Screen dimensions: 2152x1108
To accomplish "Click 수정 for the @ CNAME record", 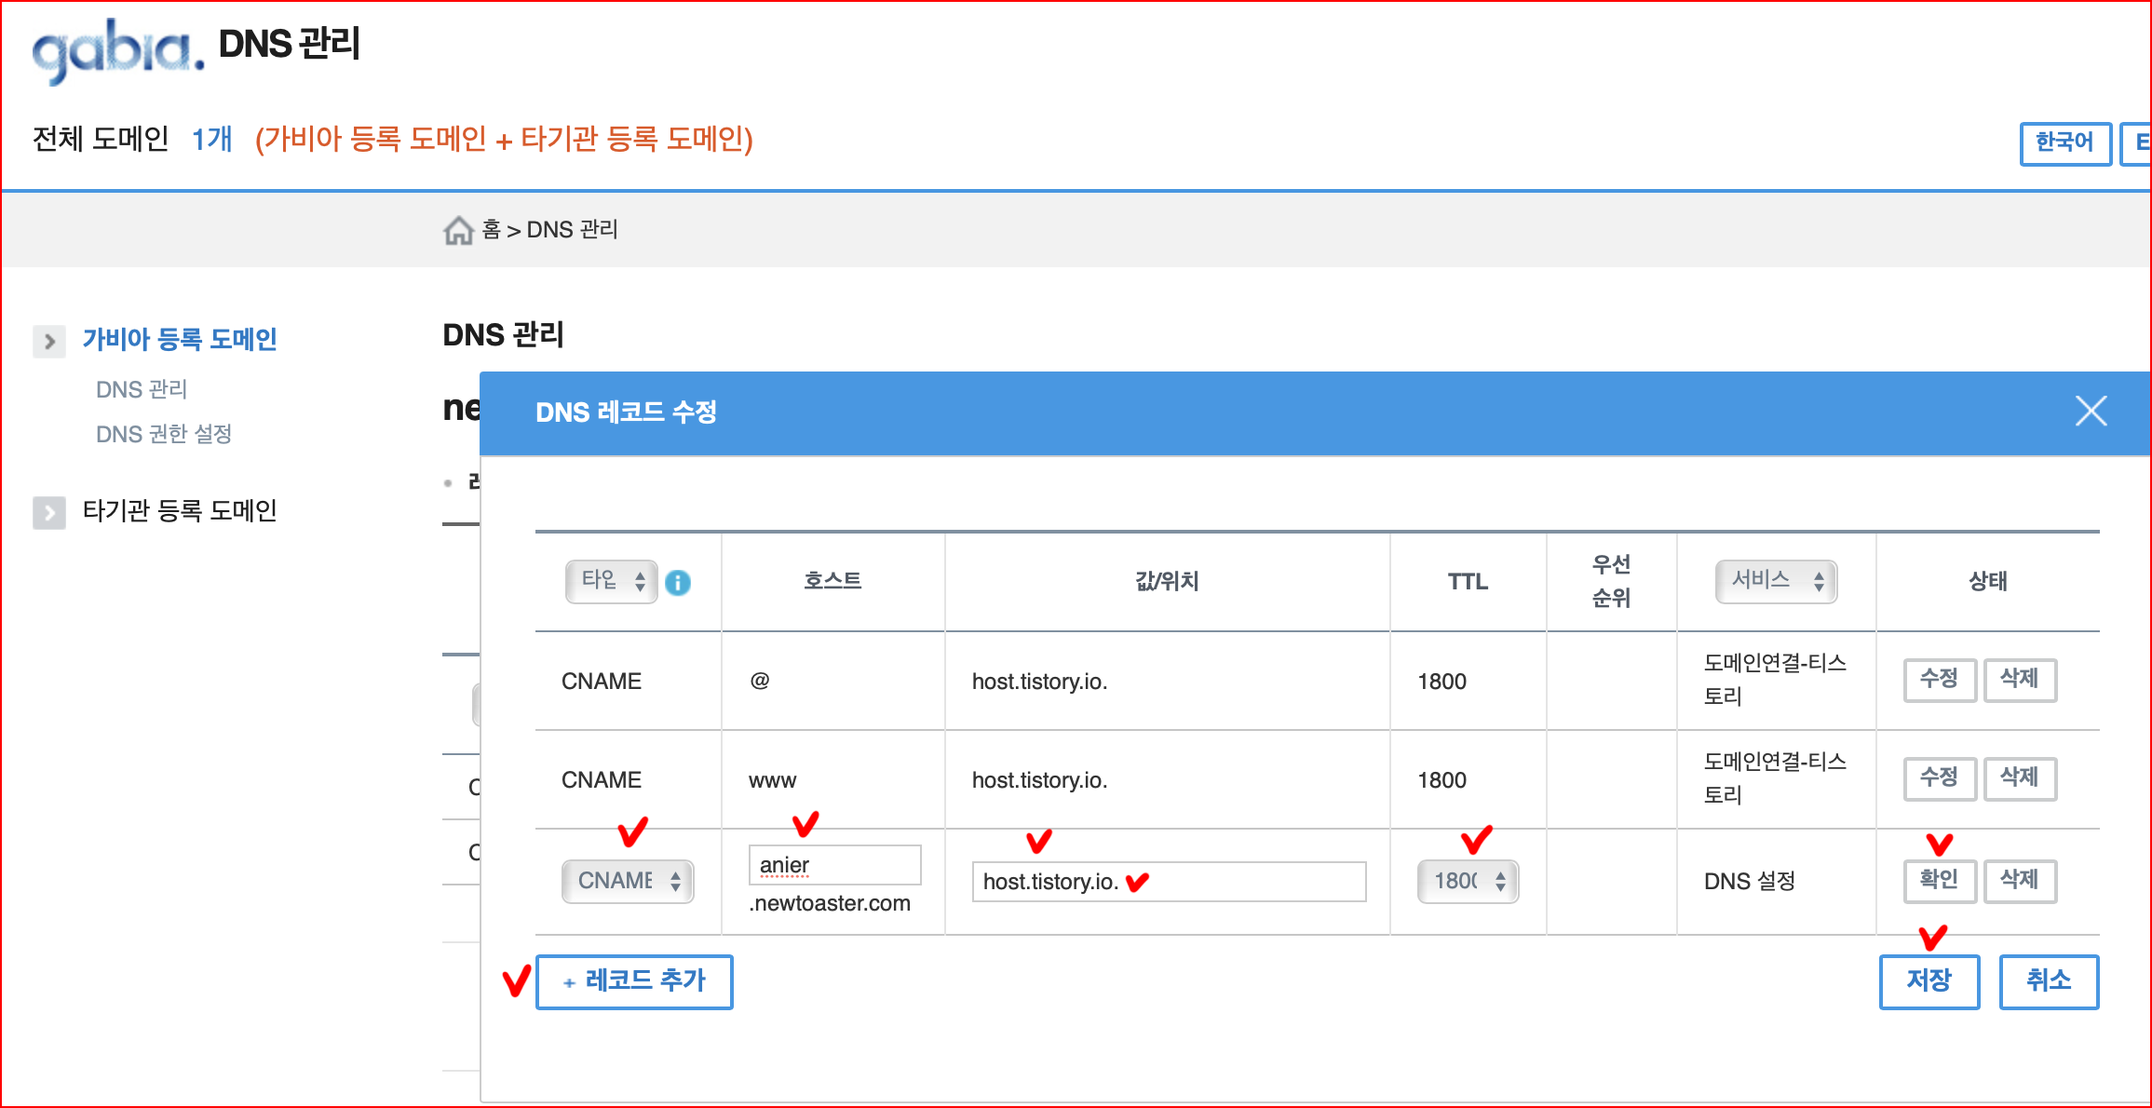I will (1939, 680).
